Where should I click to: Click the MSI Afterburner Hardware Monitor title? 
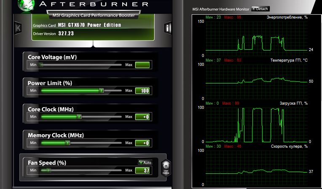tap(220, 9)
